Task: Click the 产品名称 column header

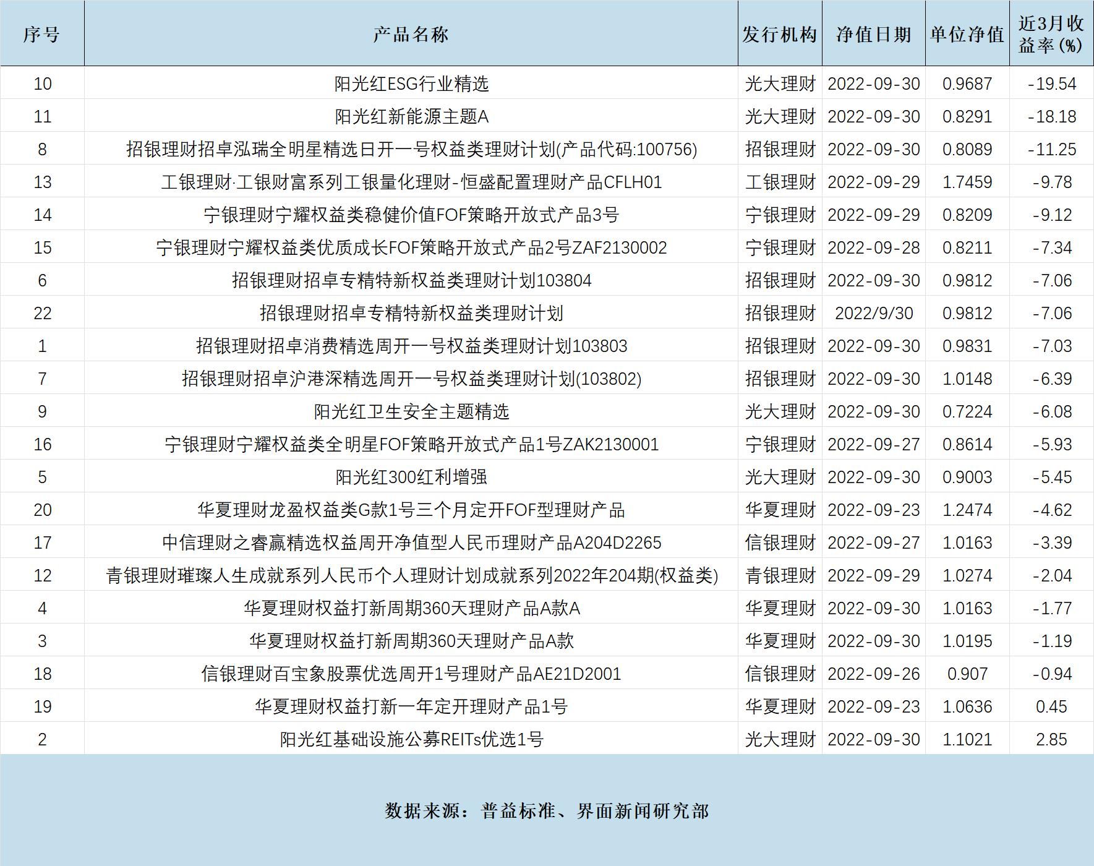Action: [411, 34]
